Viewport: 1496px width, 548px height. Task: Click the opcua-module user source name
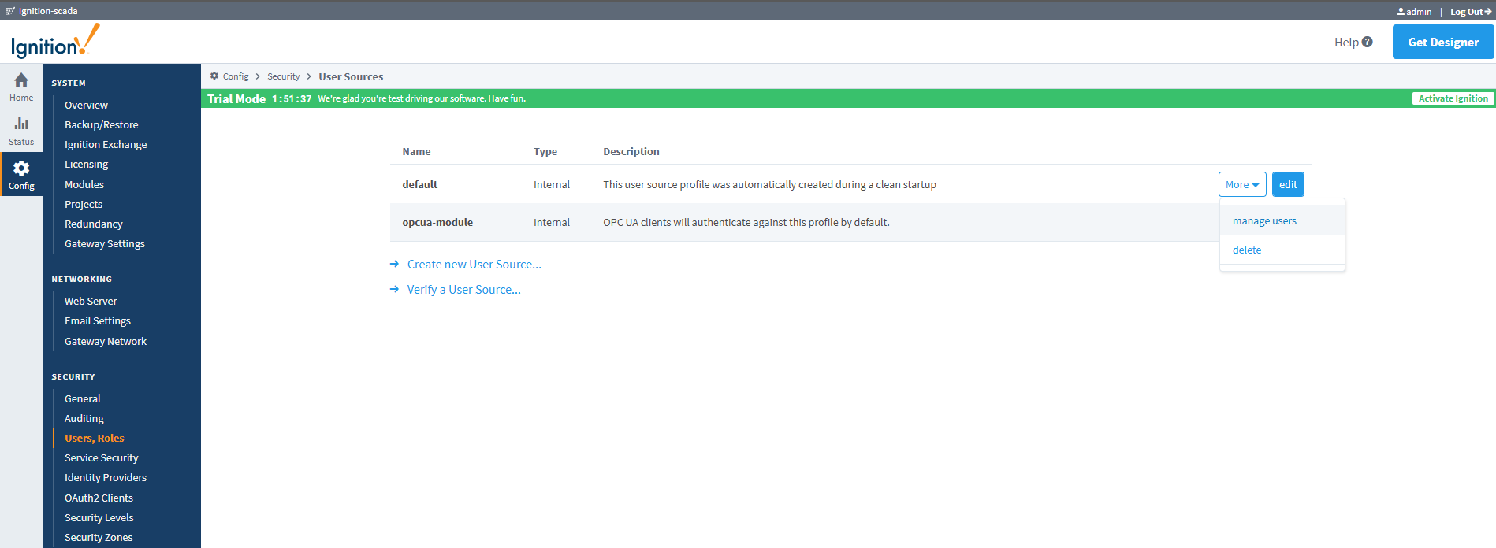[x=437, y=222]
